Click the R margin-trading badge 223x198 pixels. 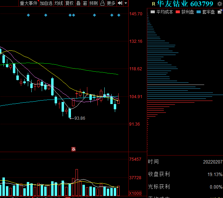[x=154, y=4]
